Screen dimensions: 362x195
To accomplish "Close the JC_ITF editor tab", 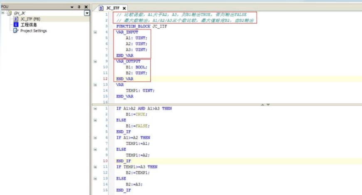I will pyautogui.click(x=124, y=8).
